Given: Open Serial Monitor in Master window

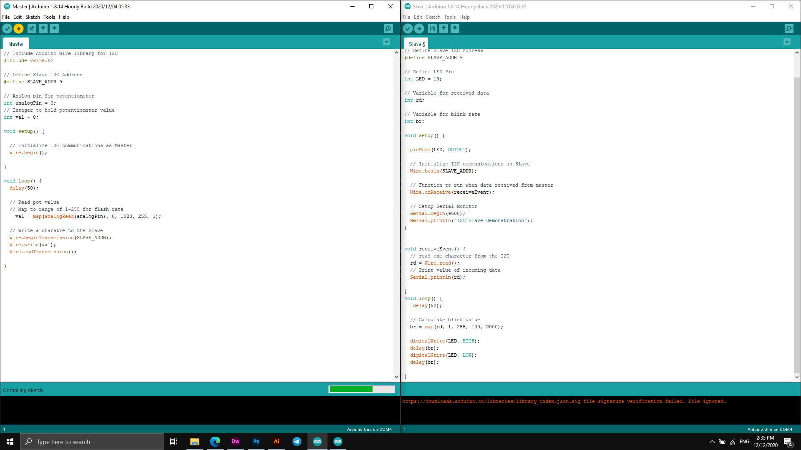Looking at the screenshot, I should [388, 28].
